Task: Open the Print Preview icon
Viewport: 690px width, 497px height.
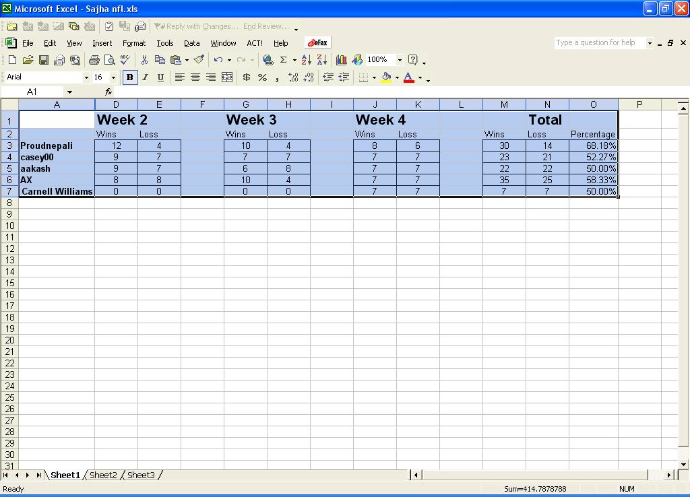Action: click(x=109, y=60)
